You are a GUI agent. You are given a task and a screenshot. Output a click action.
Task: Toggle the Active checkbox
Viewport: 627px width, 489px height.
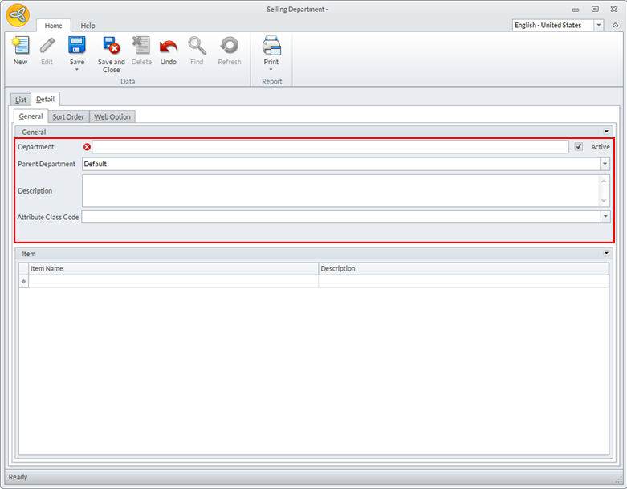tap(579, 147)
